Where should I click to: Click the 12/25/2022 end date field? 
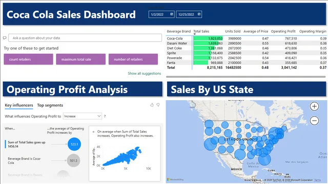tap(189, 14)
